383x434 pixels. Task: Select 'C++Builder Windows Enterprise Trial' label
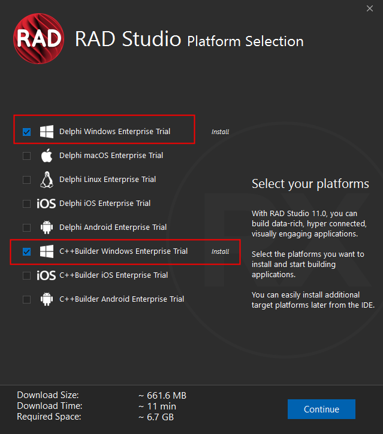point(123,251)
